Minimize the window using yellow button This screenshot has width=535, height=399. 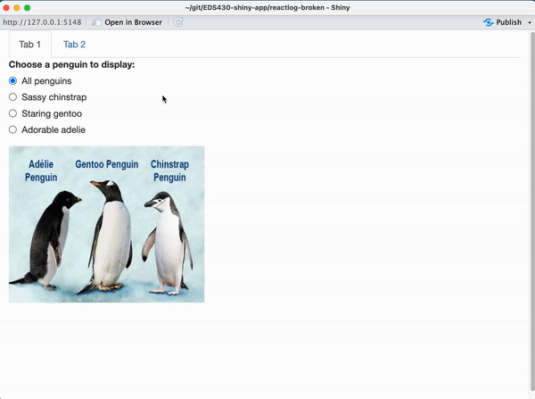click(16, 7)
